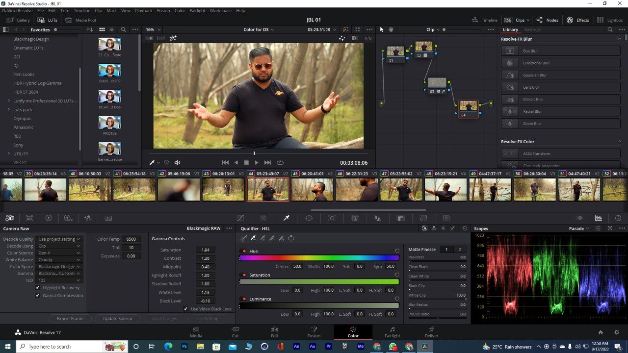This screenshot has height=353, width=628.
Task: Open the Fairlight menu
Action: [198, 10]
